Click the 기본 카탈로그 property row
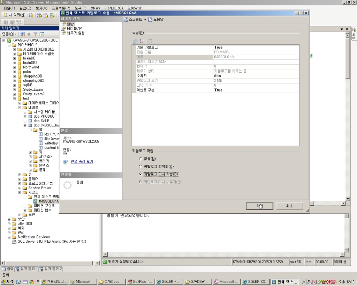The height and width of the screenshot is (286, 357). (215, 47)
